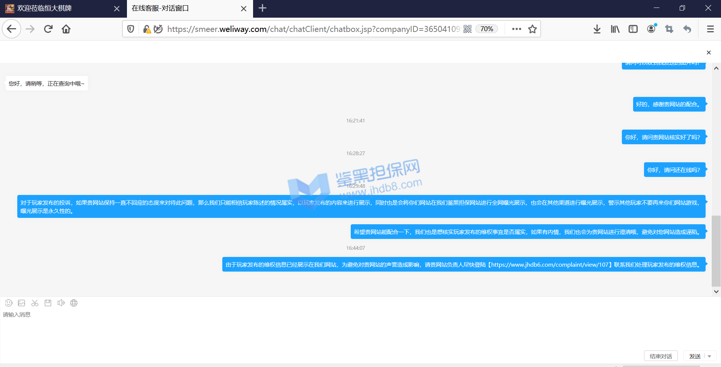
Task: Click the emoji smiley icon in chat toolbar
Action: pos(9,303)
